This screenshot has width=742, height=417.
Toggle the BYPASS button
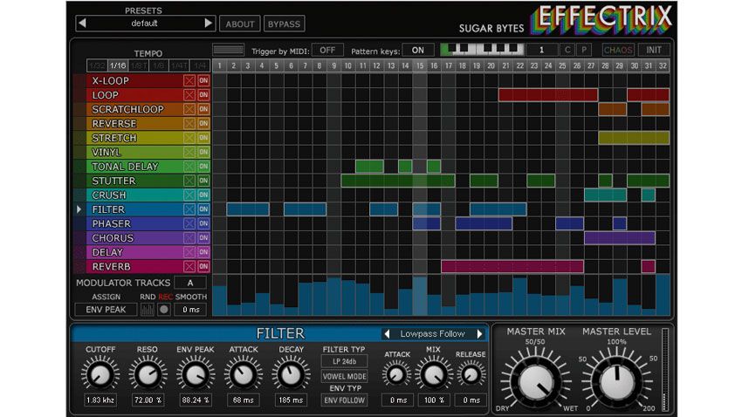(x=284, y=24)
